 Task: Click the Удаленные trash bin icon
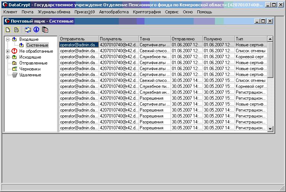pyautogui.click(x=15, y=75)
